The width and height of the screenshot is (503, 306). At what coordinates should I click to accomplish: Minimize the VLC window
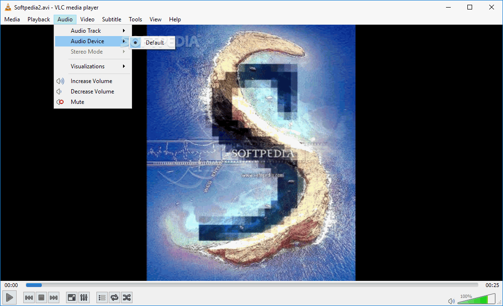tap(448, 7)
